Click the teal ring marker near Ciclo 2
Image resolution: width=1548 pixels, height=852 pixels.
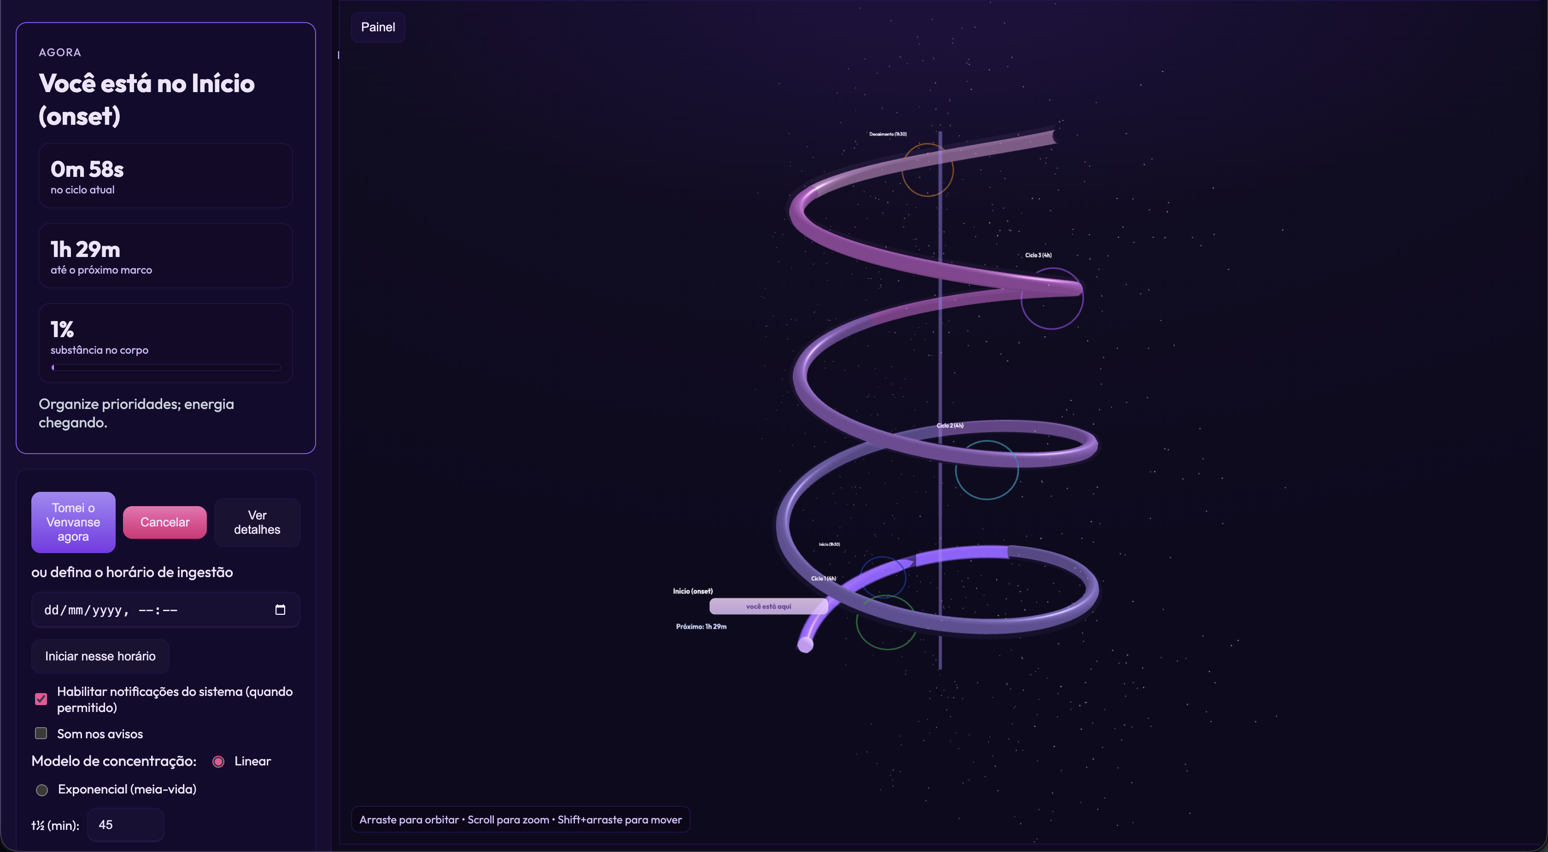coord(987,470)
